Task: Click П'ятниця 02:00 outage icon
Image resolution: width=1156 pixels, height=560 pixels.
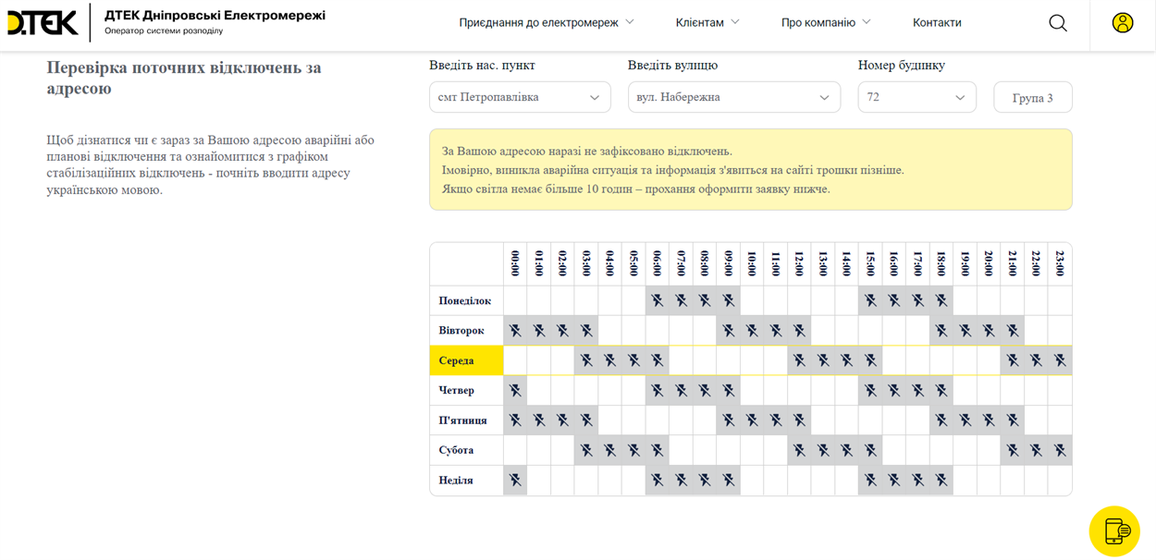Action: point(562,420)
